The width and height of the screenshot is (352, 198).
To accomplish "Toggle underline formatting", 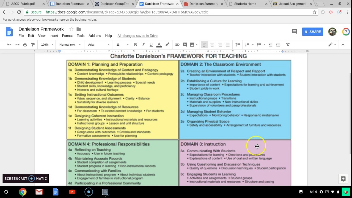I will coord(151,45).
